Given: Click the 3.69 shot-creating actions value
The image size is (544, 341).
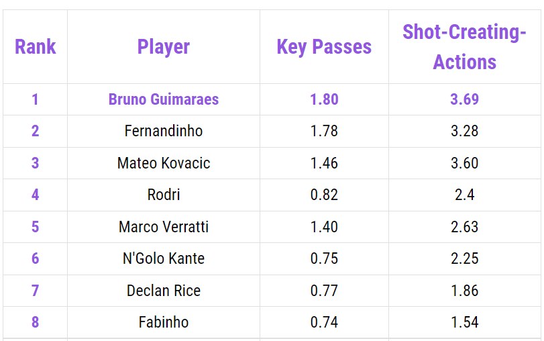Looking at the screenshot, I should pos(464,99).
